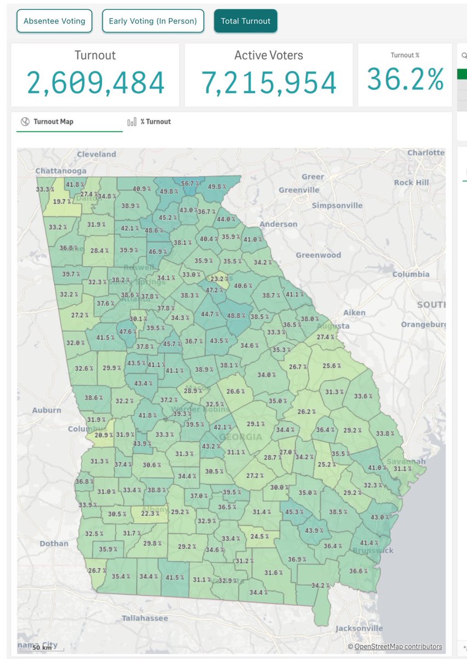Click the bar-chart icon beside % Turnout
The height and width of the screenshot is (659, 467).
[132, 121]
